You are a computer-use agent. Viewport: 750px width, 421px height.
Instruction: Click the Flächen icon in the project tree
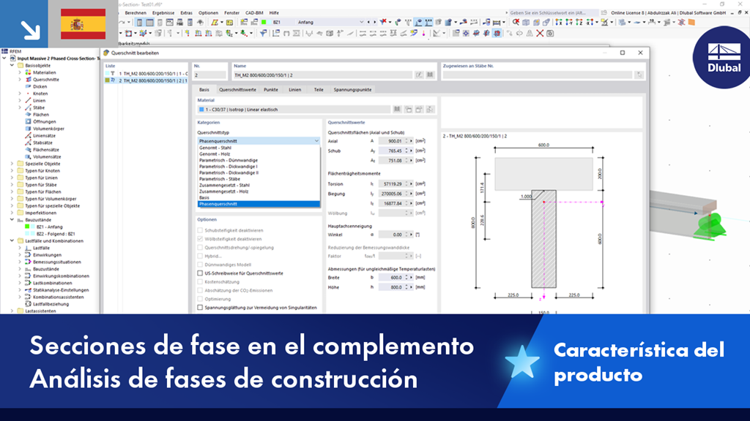tap(29, 114)
